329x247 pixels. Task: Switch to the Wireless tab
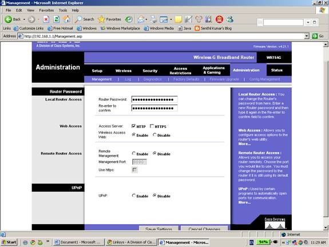[x=124, y=71]
